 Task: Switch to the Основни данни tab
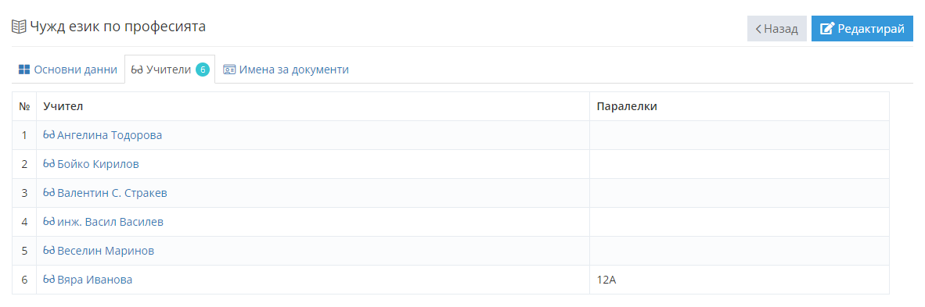click(68, 70)
